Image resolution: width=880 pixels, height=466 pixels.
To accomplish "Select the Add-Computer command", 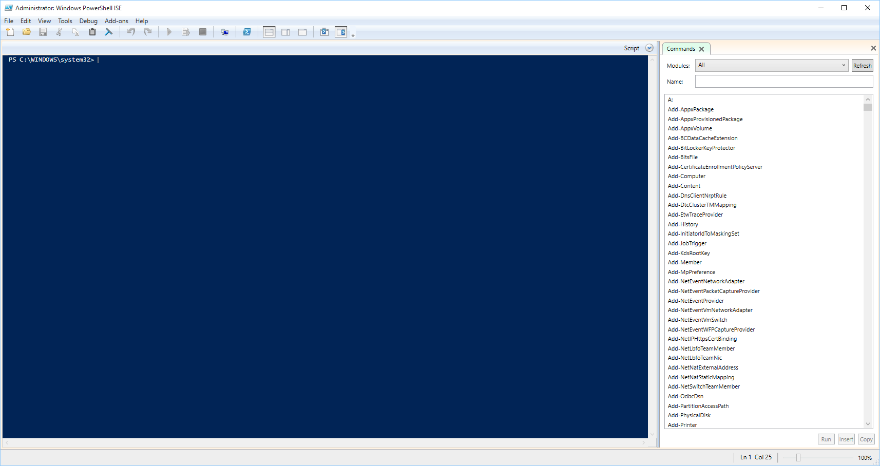I will point(686,176).
